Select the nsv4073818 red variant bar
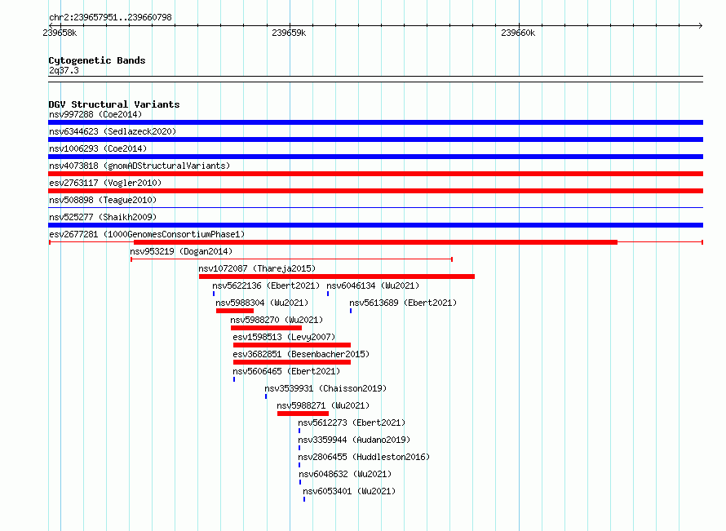 point(375,174)
